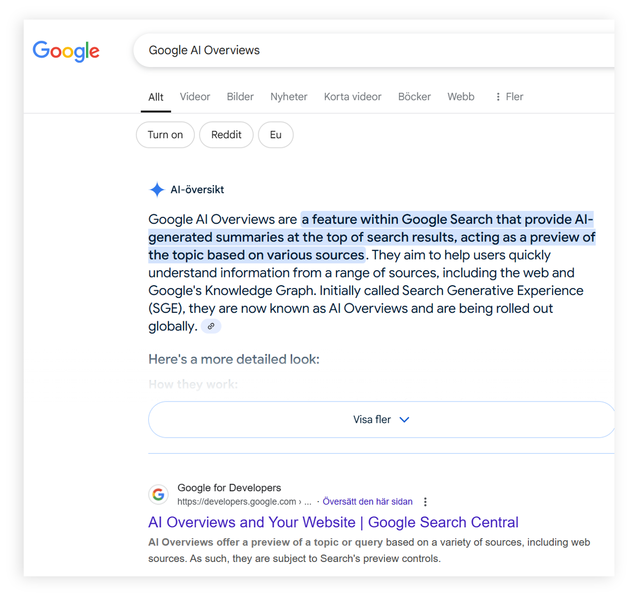
Task: Open the source link chip after 'globally.'
Action: click(x=211, y=326)
